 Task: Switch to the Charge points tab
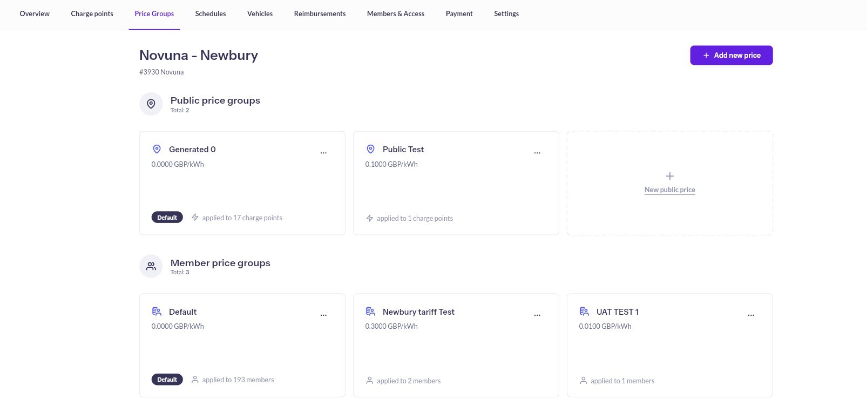(x=92, y=14)
